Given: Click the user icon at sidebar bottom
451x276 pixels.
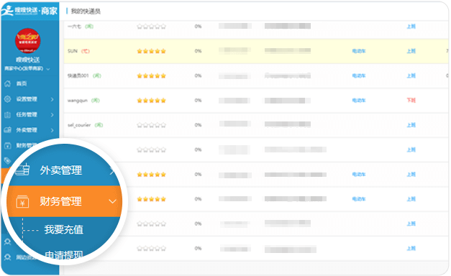Looking at the screenshot, I should [x=7, y=257].
